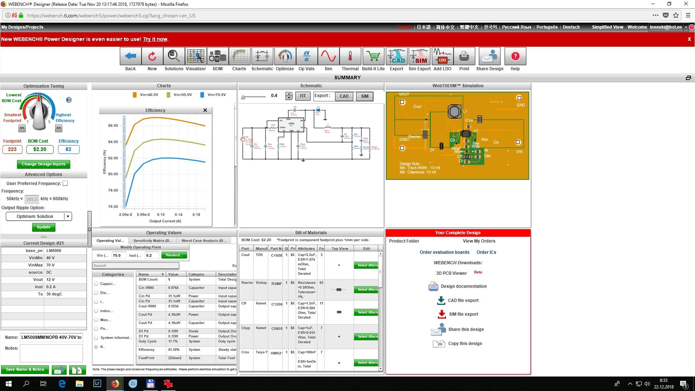Select the Inductor category radio button
Screen dimensions: 695x391
pos(96,311)
